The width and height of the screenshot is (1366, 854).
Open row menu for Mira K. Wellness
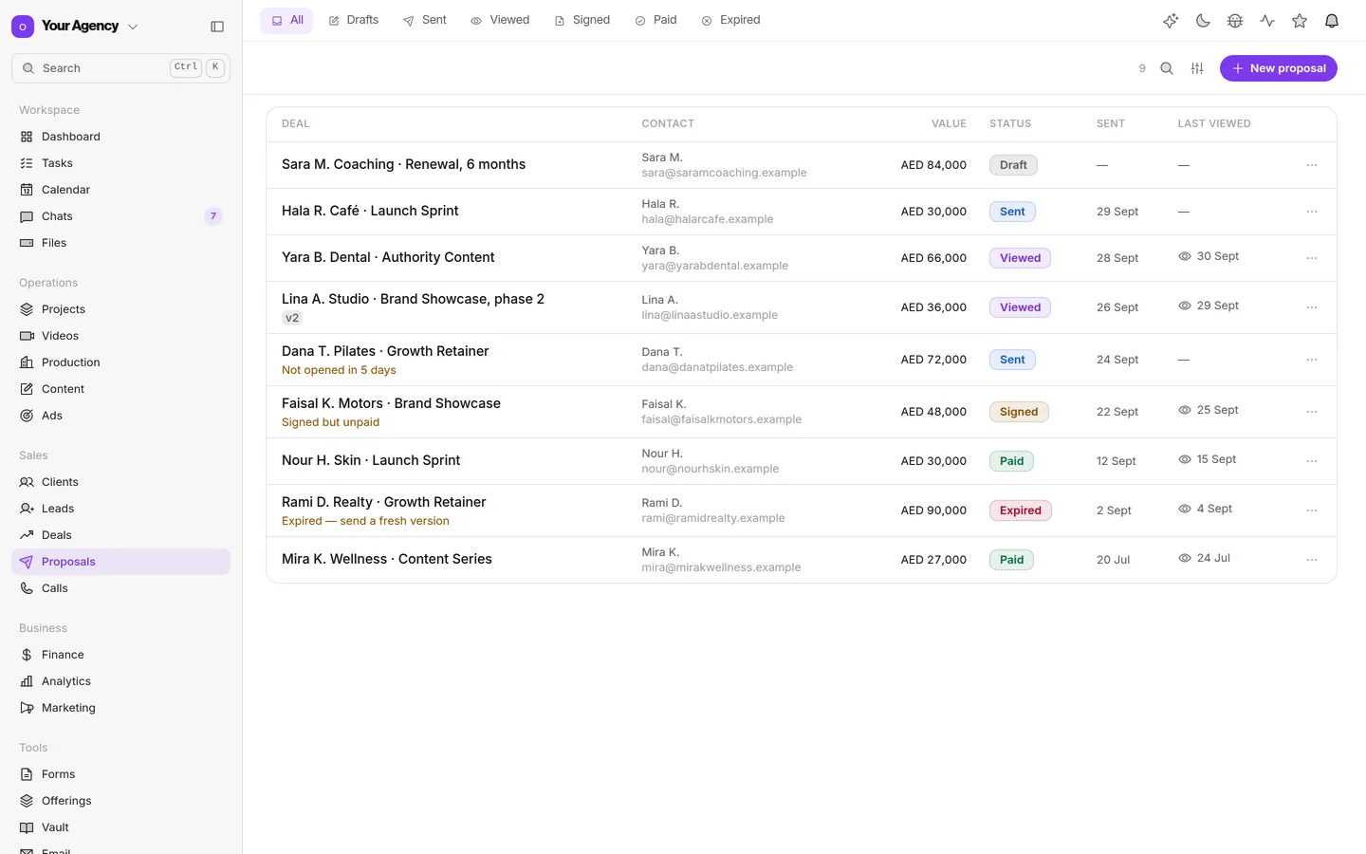click(1312, 560)
